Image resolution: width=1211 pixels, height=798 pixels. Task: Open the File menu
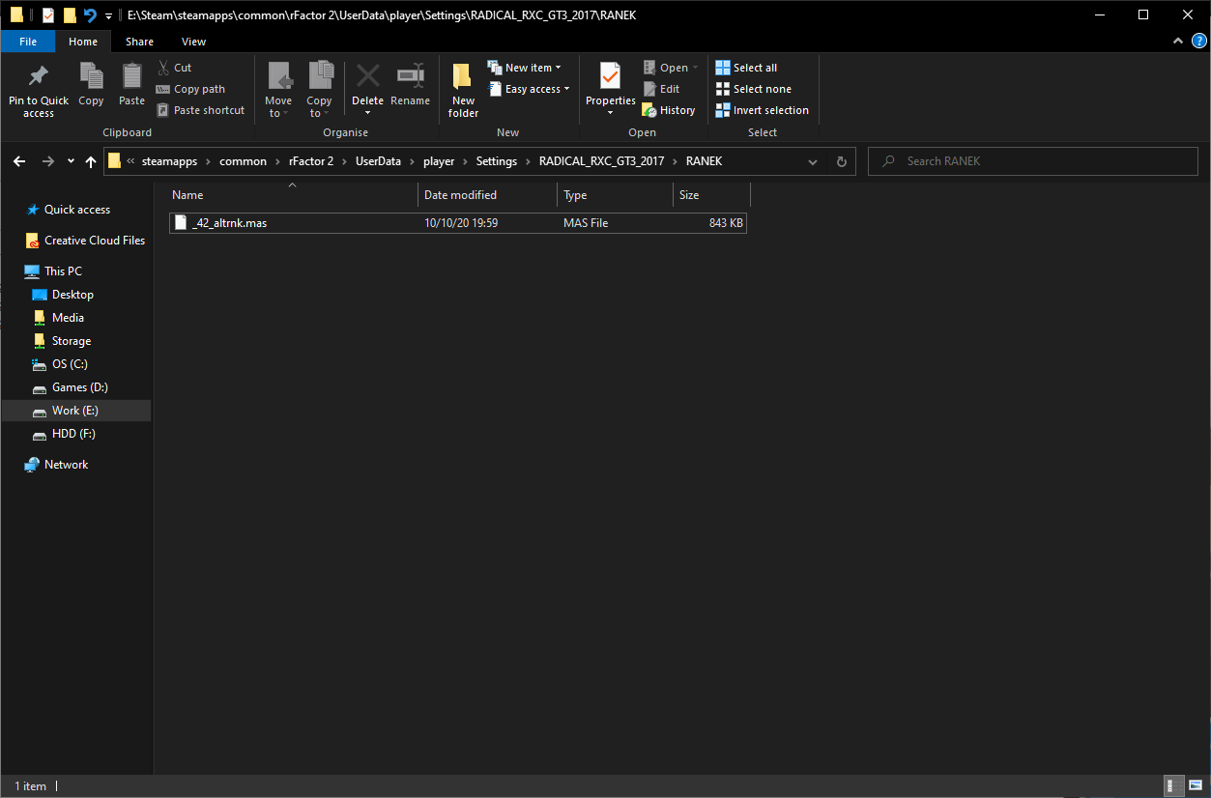28,42
